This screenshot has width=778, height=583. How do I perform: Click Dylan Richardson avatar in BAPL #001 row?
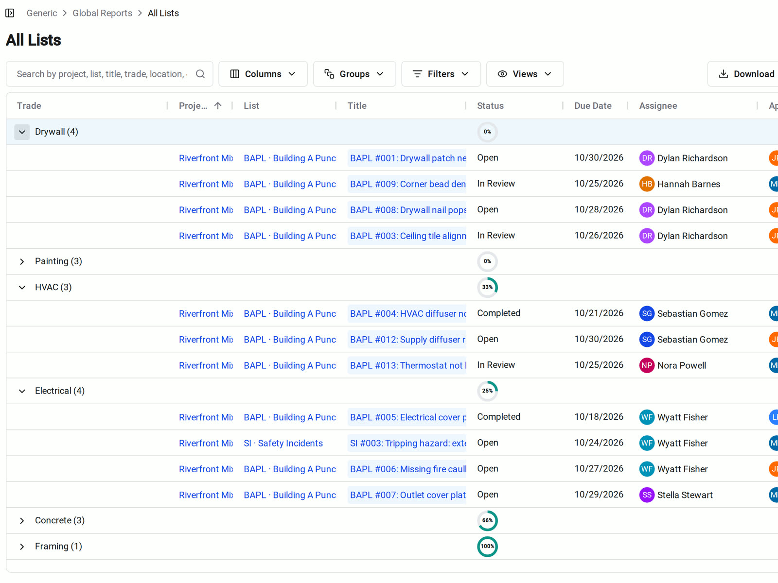pyautogui.click(x=647, y=158)
